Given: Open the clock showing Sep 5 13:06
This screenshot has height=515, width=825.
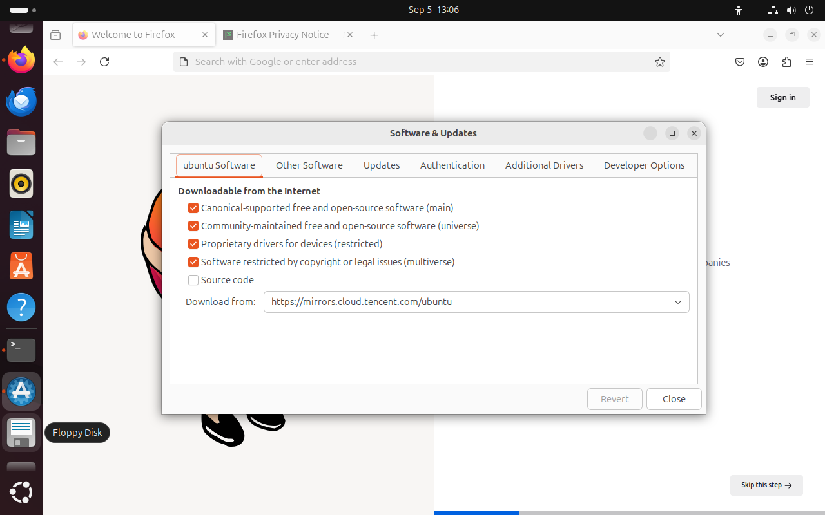Looking at the screenshot, I should pyautogui.click(x=434, y=10).
